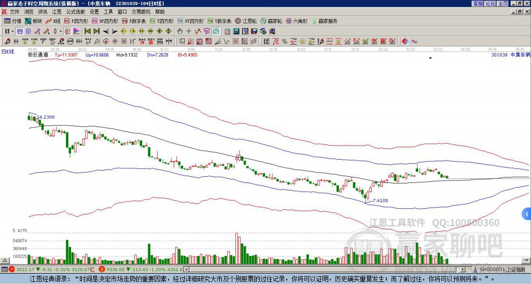The image size is (531, 284).
Task: Open the T数字表 tool
Action: click(219, 21)
